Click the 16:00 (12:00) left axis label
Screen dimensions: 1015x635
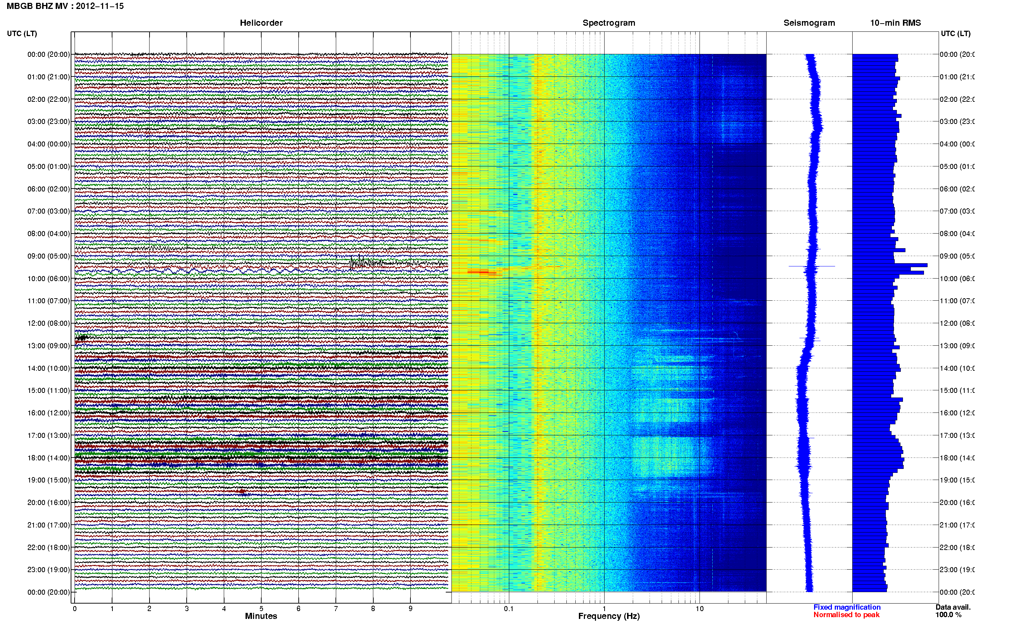(x=49, y=413)
